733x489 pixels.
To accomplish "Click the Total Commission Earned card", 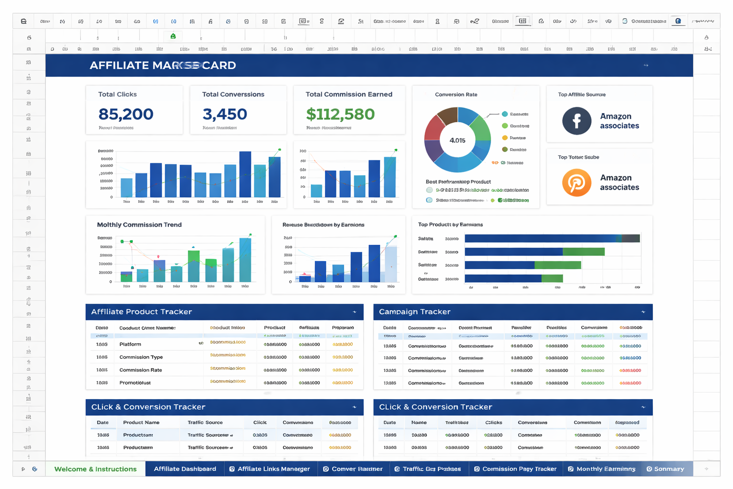I will tap(349, 110).
